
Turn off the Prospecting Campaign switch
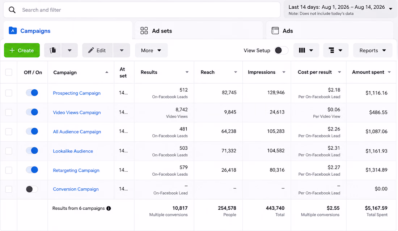[32, 93]
